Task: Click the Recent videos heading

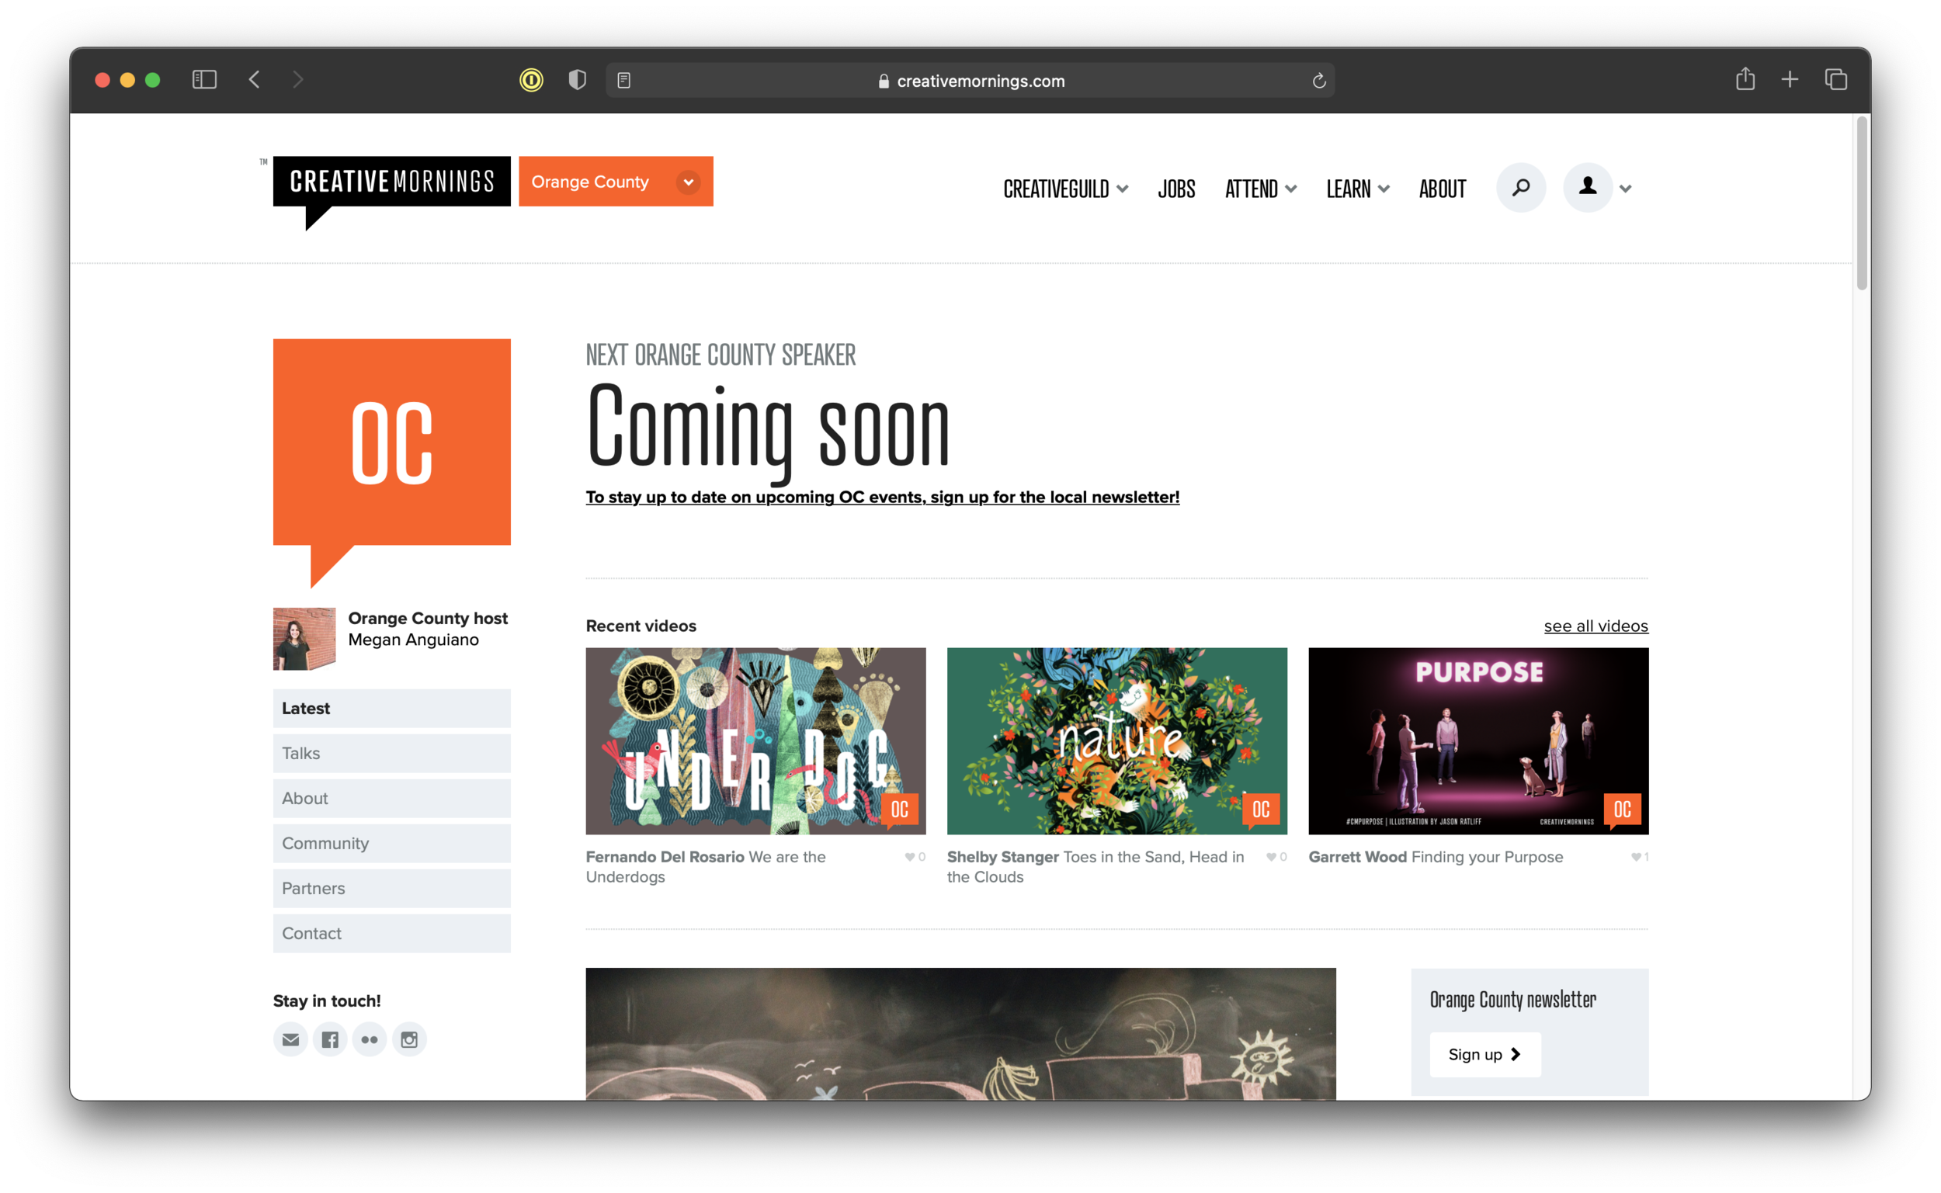Action: (x=641, y=626)
